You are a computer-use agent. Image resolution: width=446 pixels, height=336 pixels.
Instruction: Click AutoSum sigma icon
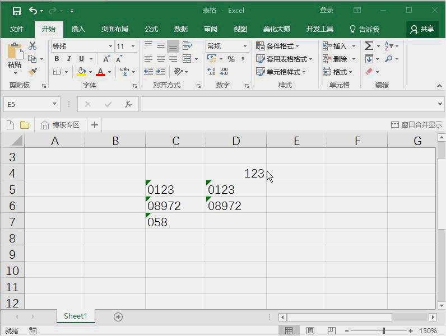[369, 46]
